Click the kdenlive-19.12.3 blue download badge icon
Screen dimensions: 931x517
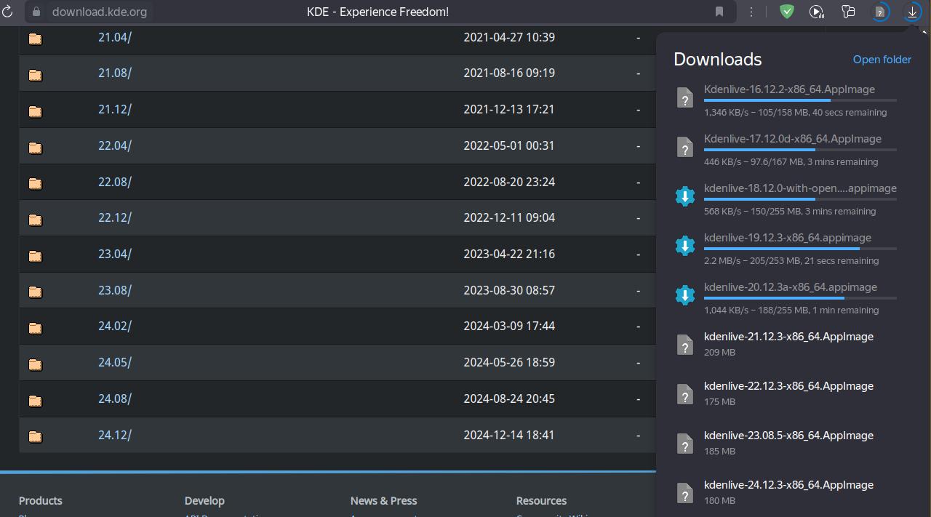coord(685,246)
